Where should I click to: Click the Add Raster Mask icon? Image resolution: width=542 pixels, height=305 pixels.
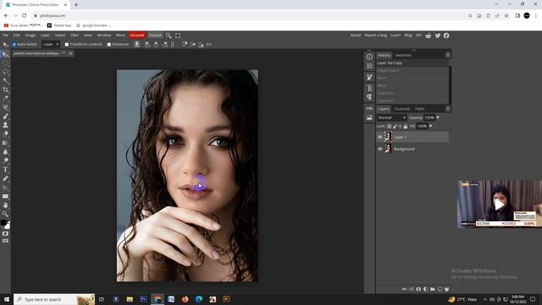[418, 289]
